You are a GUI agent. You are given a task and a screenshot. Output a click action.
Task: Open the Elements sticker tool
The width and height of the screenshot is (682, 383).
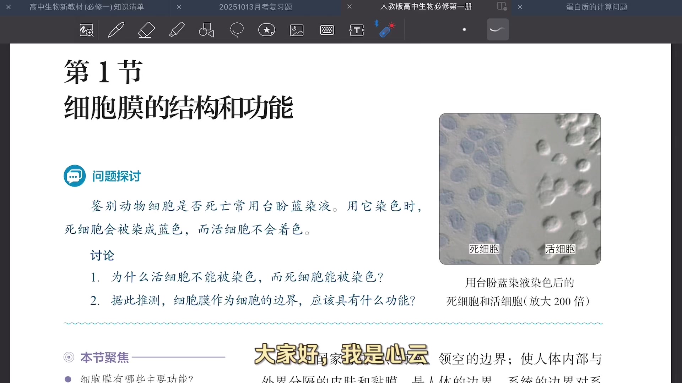[x=267, y=30]
